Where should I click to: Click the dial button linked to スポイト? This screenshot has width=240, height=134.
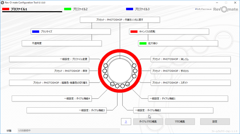pos(134,76)
